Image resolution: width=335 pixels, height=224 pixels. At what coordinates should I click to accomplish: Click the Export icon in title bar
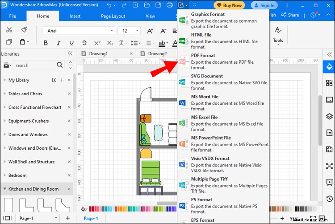coord(181,5)
